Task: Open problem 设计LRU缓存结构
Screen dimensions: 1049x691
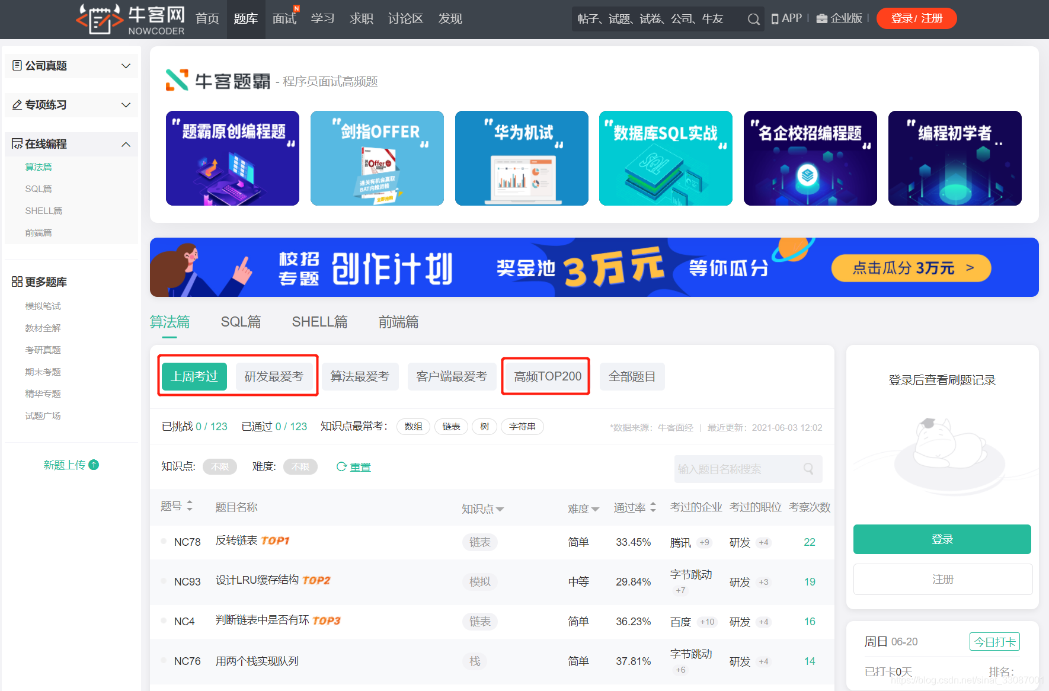Action: [x=257, y=580]
